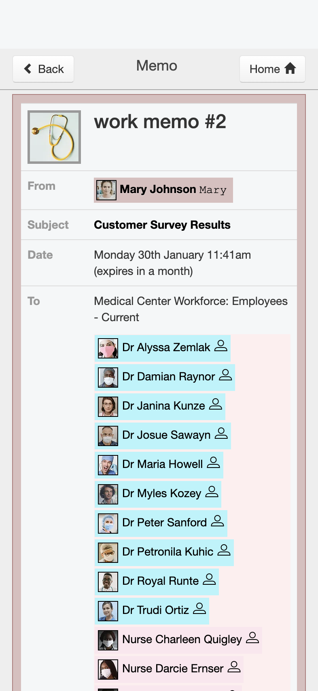Image resolution: width=318 pixels, height=691 pixels.
Task: Select Nurse Darcie Ernser's name
Action: (173, 669)
